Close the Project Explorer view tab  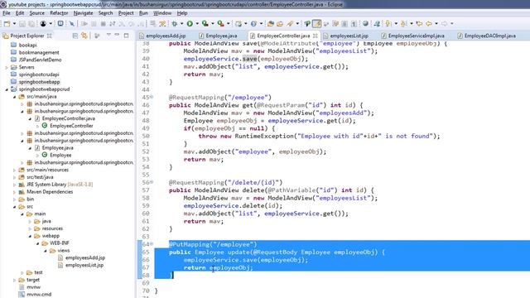pyautogui.click(x=50, y=36)
